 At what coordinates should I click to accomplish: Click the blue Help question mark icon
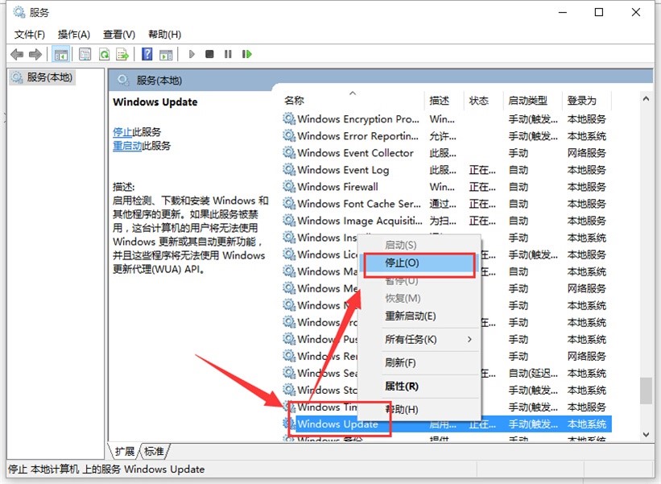[x=146, y=54]
